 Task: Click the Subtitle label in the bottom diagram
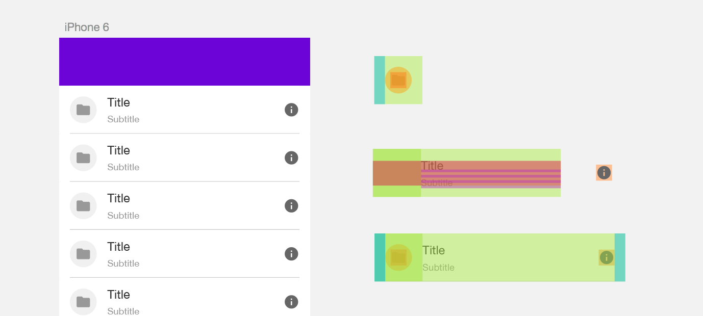pyautogui.click(x=438, y=267)
